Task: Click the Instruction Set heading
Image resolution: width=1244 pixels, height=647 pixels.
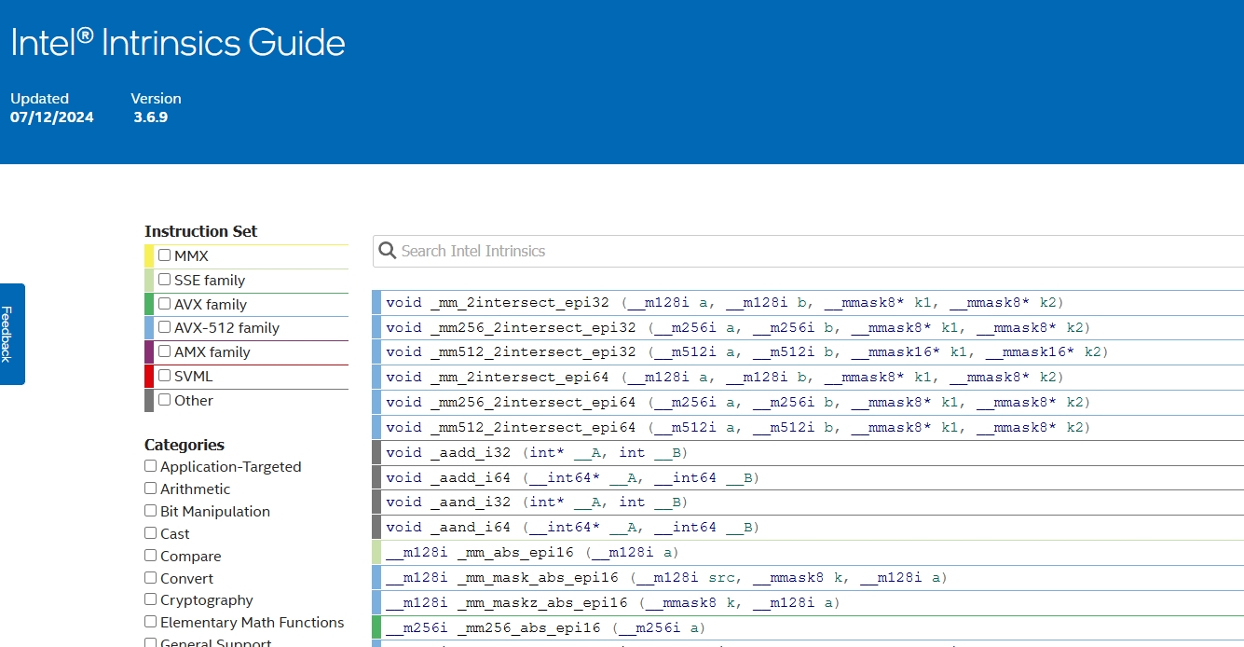Action: coord(201,231)
